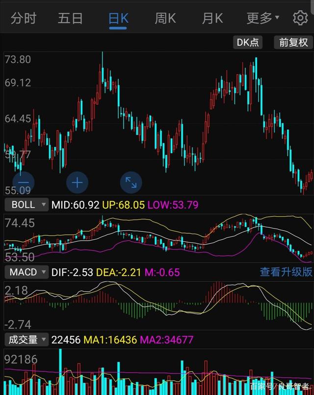Click the 73.80 price axis label

(18, 60)
